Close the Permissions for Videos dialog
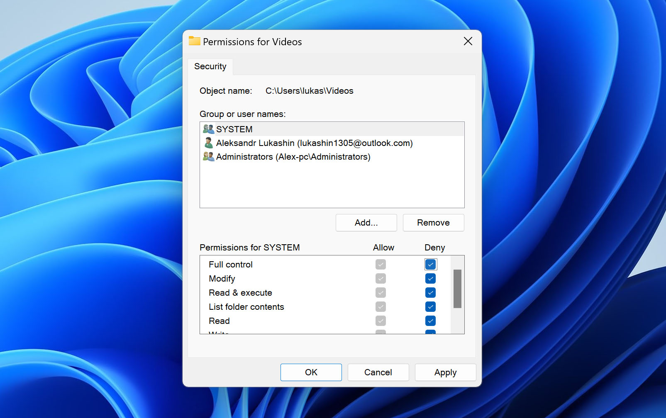Screen dimensions: 666x418 click(x=468, y=41)
